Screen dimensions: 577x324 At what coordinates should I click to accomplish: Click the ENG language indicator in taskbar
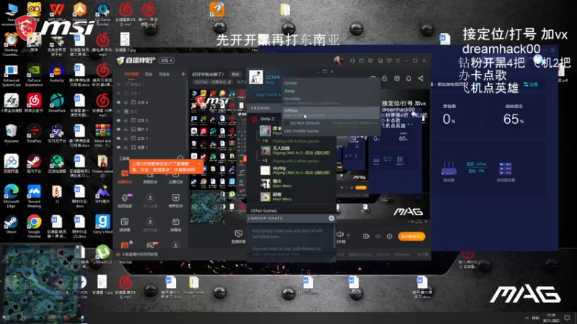[536, 318]
